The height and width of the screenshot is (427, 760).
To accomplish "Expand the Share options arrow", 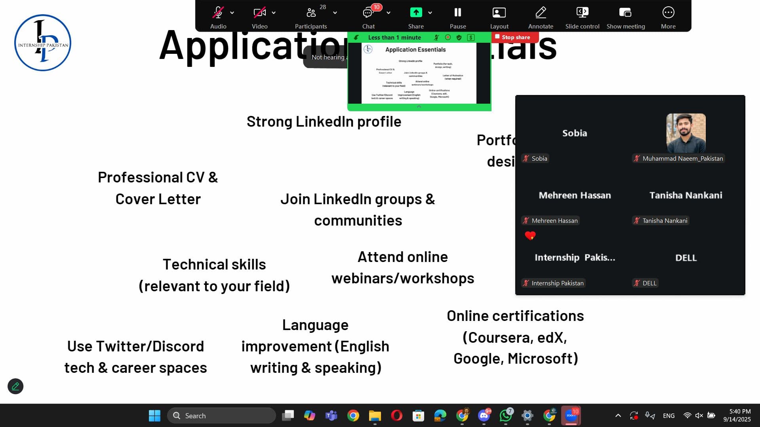I will pos(430,13).
